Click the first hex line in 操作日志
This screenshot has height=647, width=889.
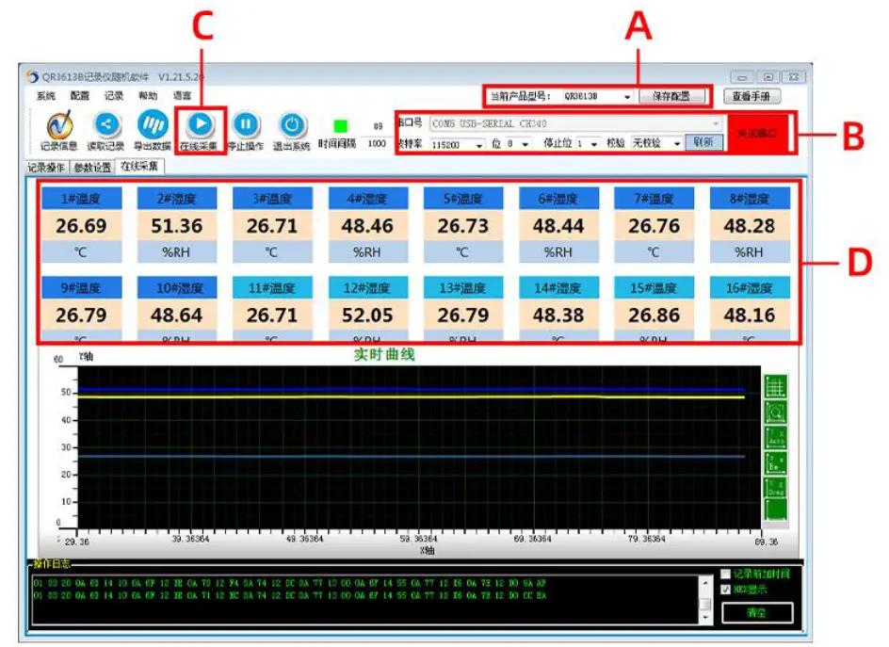click(289, 583)
